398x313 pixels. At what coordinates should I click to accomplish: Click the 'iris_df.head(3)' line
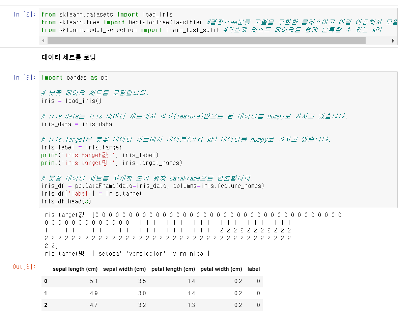[x=66, y=201]
